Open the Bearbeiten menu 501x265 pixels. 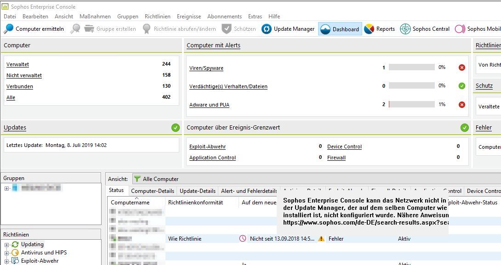click(35, 16)
